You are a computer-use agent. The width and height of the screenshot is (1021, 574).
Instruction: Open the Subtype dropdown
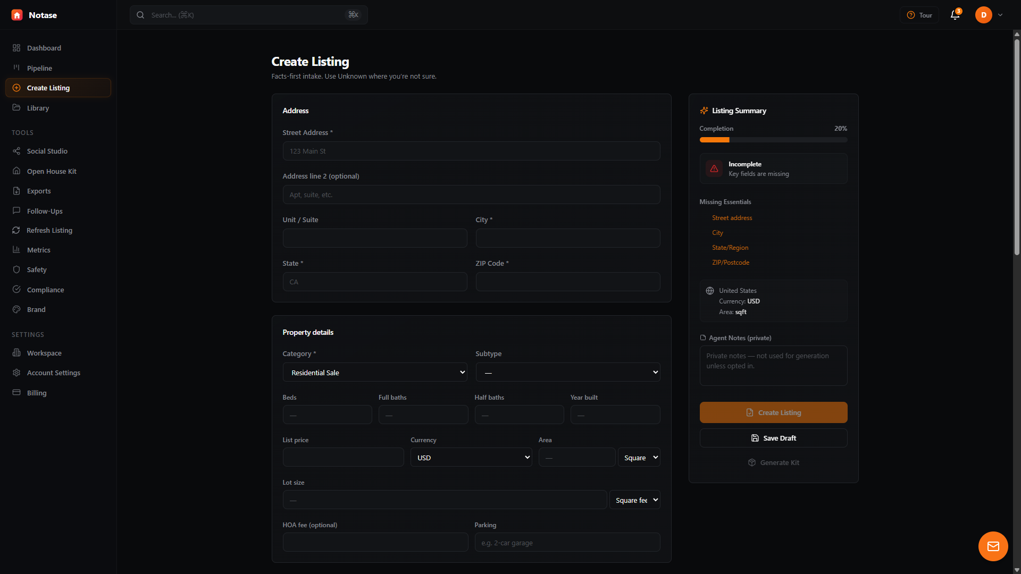click(567, 372)
